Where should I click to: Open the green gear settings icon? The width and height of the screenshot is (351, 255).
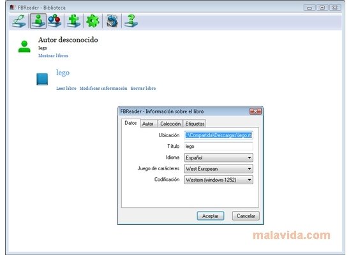[93, 21]
